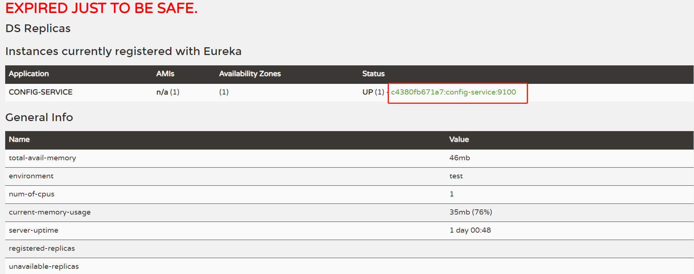Image resolution: width=694 pixels, height=274 pixels.
Task: Select the environment row name
Action: [x=31, y=176]
